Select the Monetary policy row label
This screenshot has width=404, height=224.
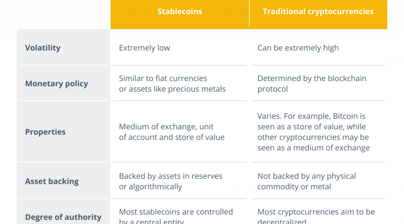coord(57,84)
